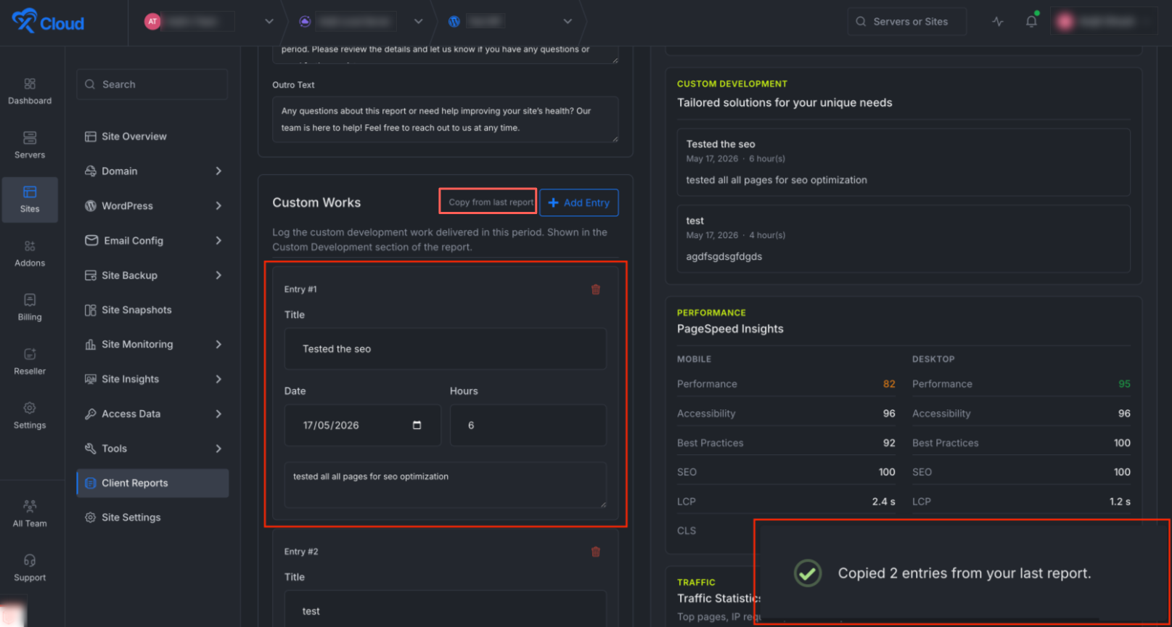Expand the server selector dropdown
The width and height of the screenshot is (1172, 627).
click(x=419, y=22)
